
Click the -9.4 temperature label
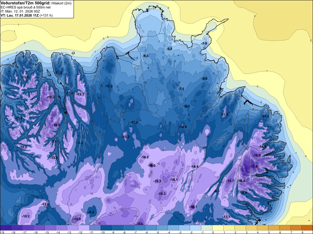click(91, 212)
